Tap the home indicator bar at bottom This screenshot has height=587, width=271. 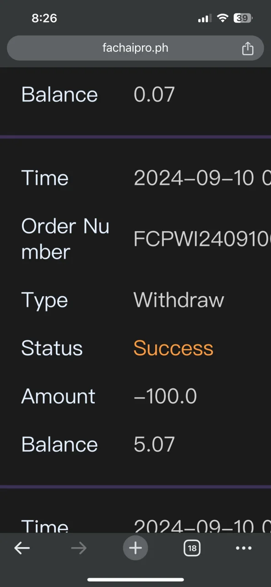click(135, 580)
